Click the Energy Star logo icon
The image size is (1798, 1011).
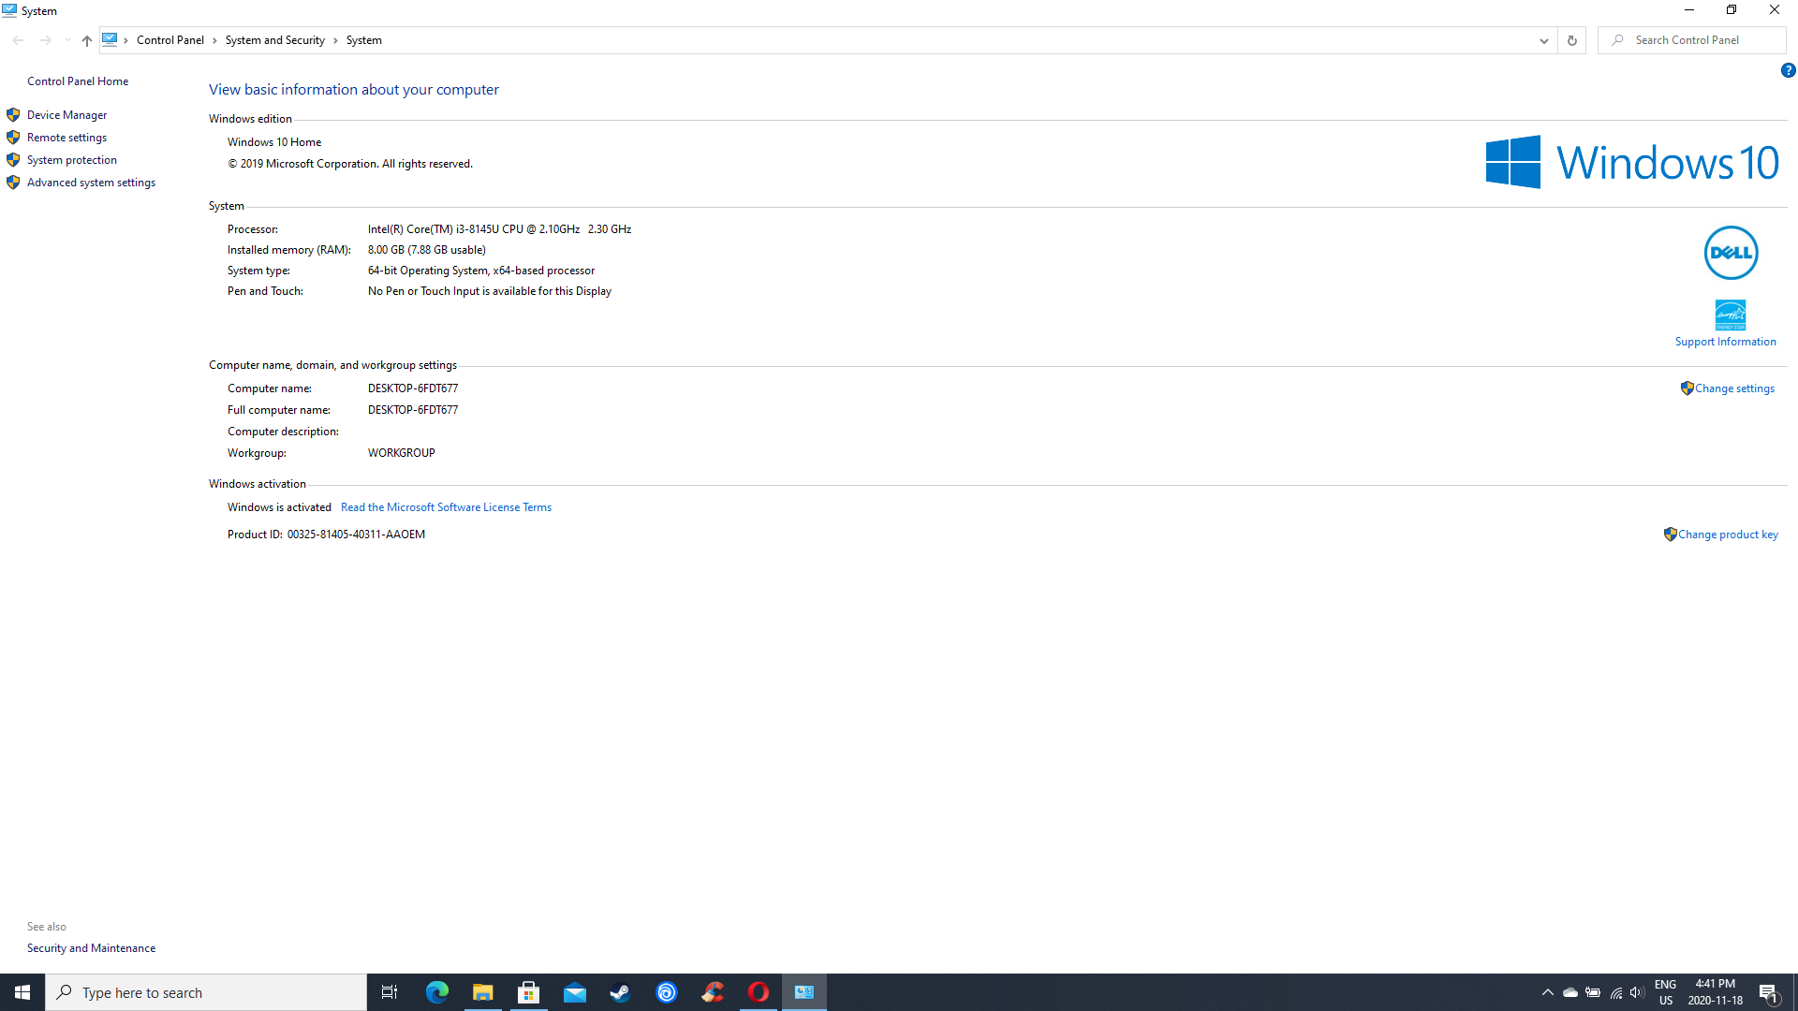coord(1730,315)
